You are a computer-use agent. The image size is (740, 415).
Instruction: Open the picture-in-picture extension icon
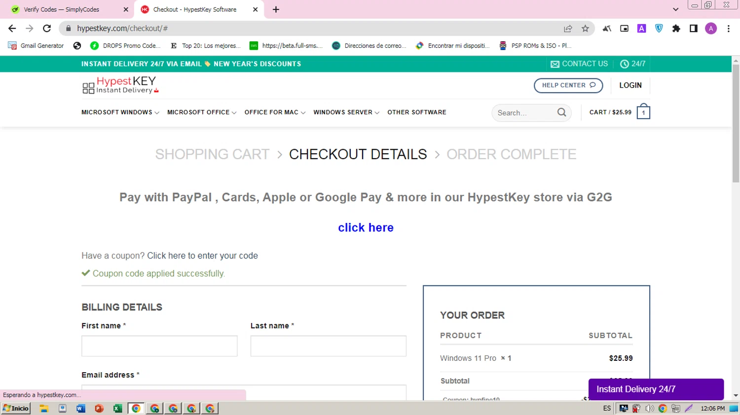625,29
